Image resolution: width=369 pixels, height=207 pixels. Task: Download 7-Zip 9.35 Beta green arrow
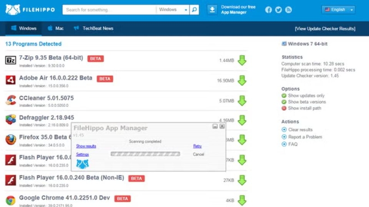click(242, 60)
